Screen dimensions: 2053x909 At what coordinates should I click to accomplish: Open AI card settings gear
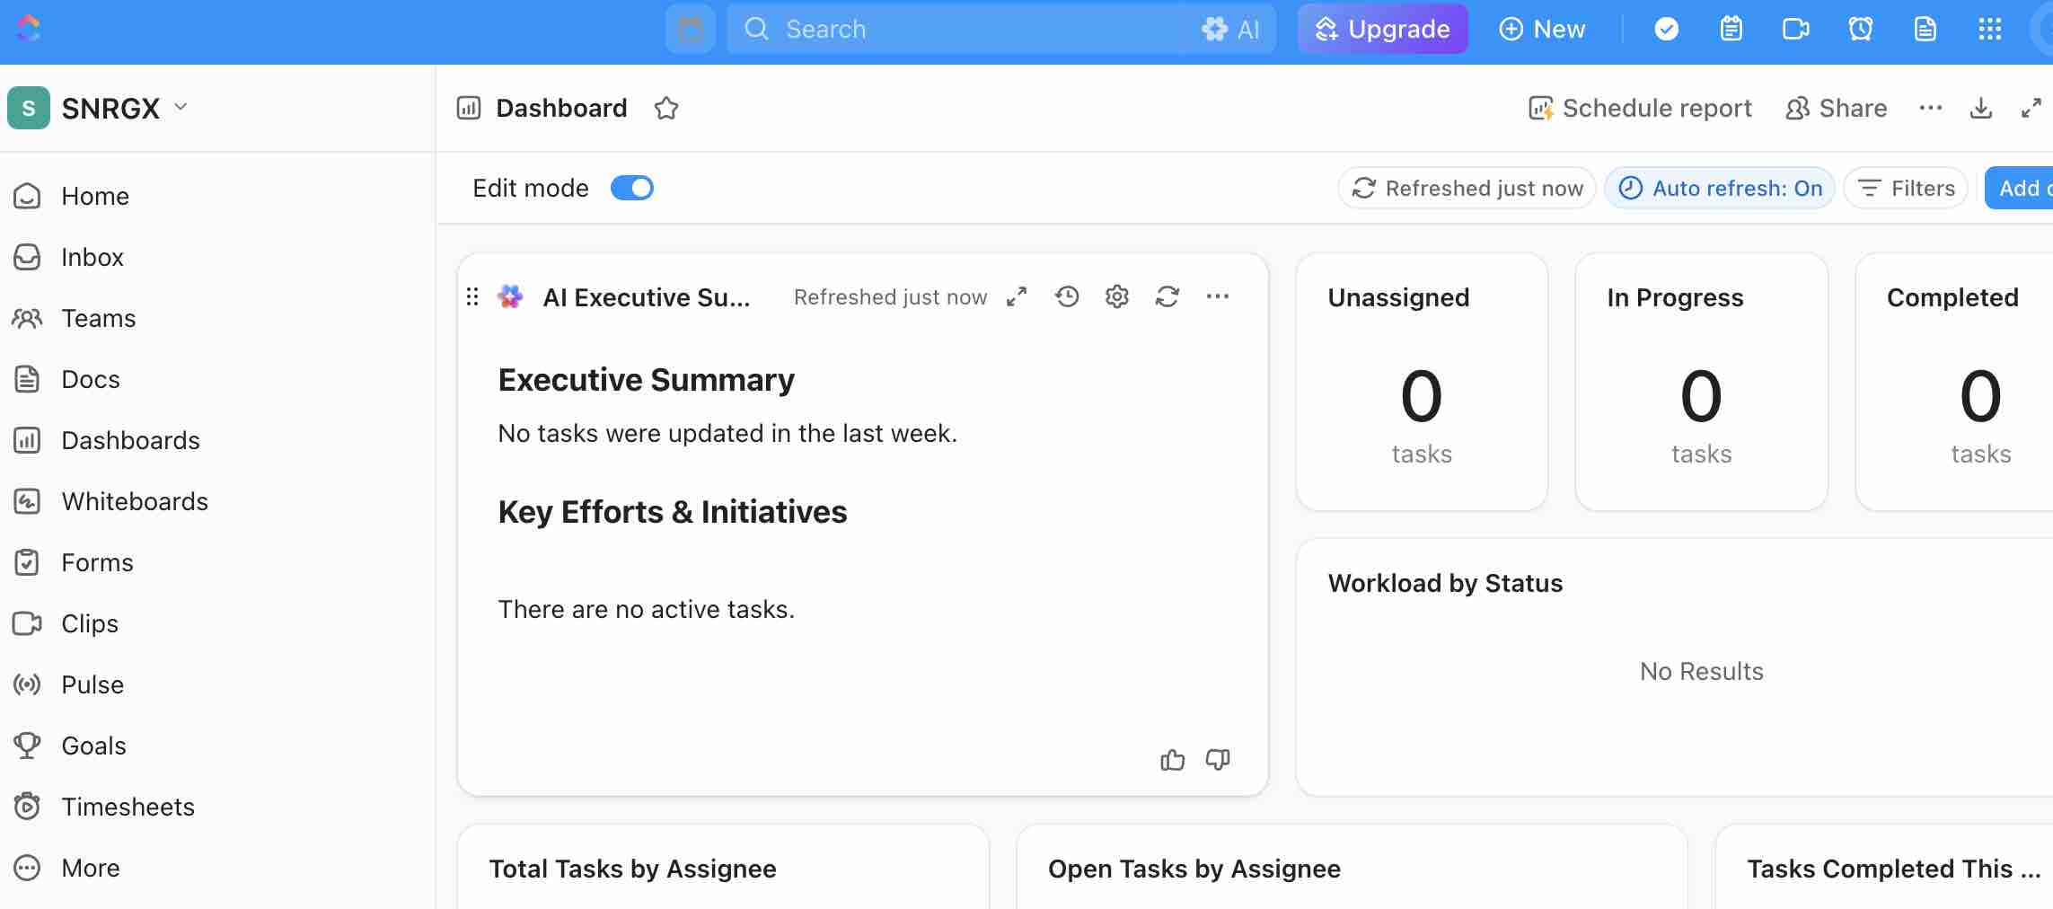(1116, 296)
